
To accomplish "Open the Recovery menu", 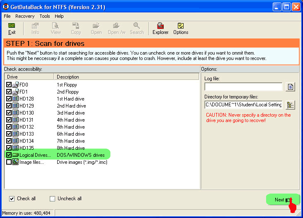I will point(25,16).
